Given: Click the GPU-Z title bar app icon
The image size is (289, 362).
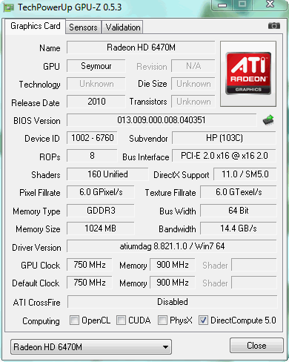Looking at the screenshot, I should pos(8,7).
